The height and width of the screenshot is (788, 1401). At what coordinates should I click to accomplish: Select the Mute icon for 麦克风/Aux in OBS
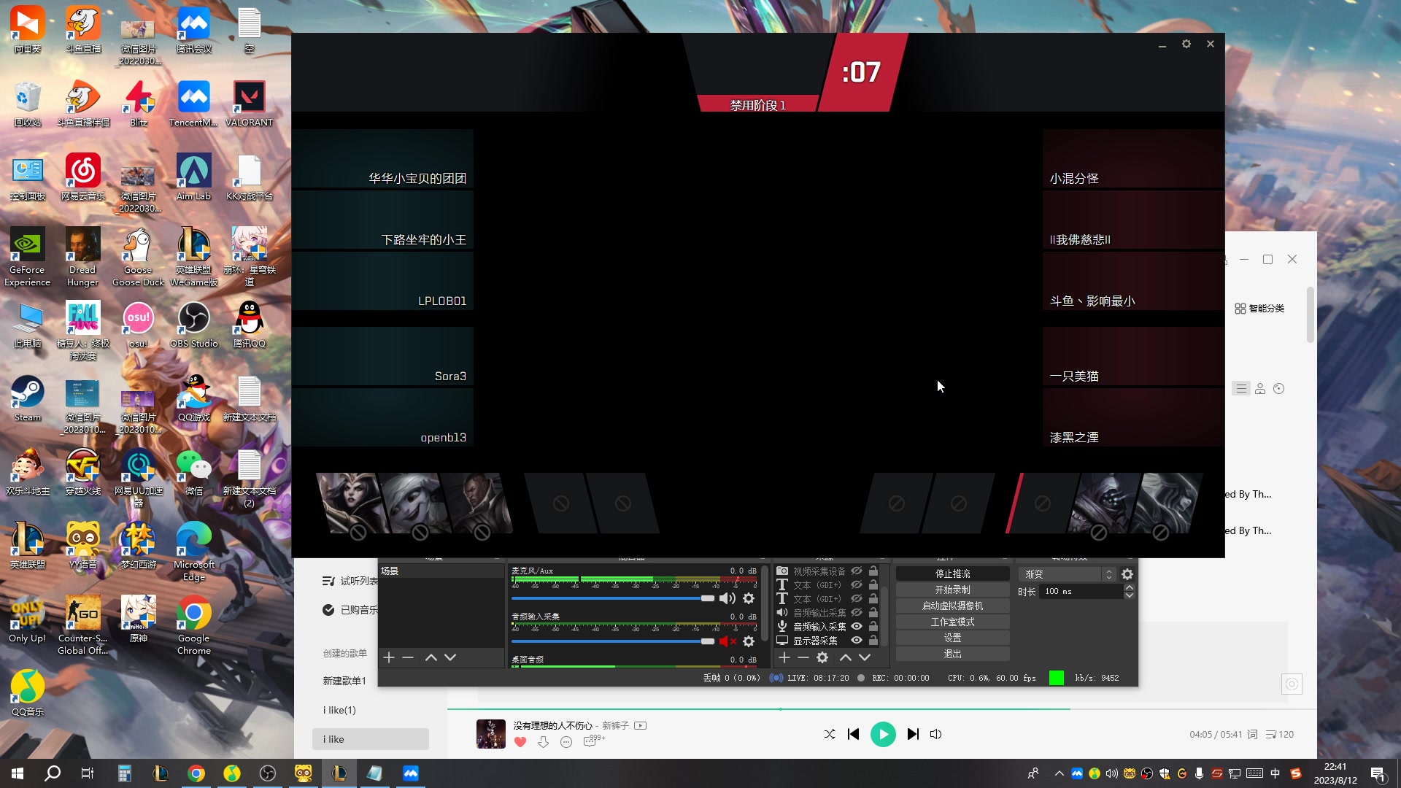(727, 598)
